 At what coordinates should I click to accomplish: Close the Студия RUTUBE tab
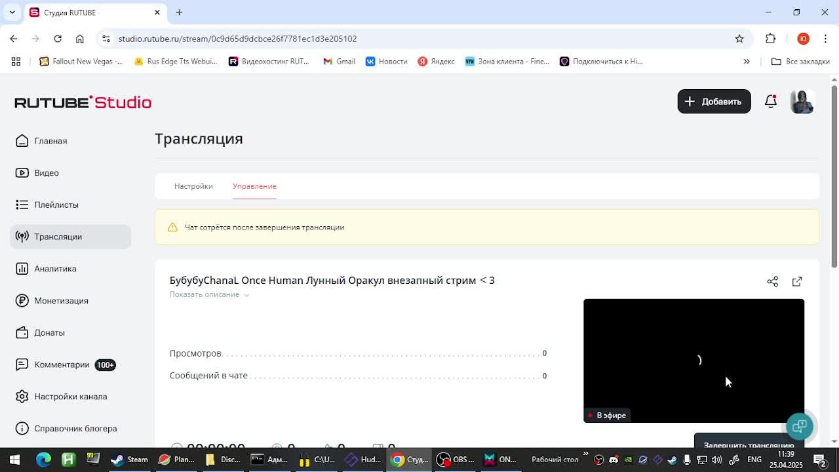[x=157, y=12]
